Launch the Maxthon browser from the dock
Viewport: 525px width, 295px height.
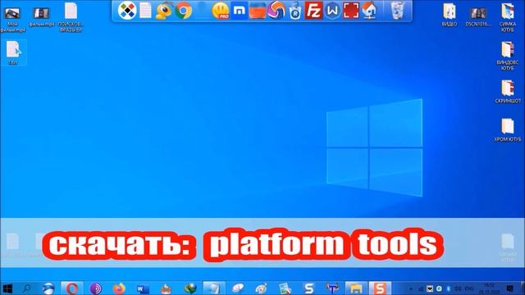tap(239, 11)
